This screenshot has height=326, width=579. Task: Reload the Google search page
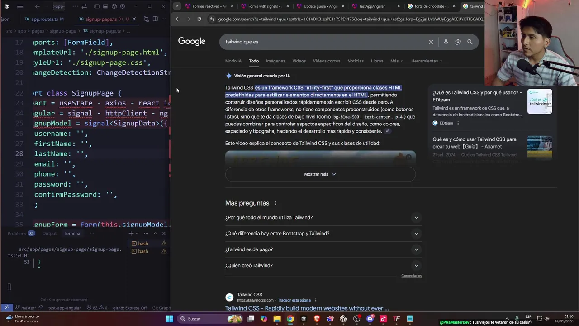(x=199, y=19)
